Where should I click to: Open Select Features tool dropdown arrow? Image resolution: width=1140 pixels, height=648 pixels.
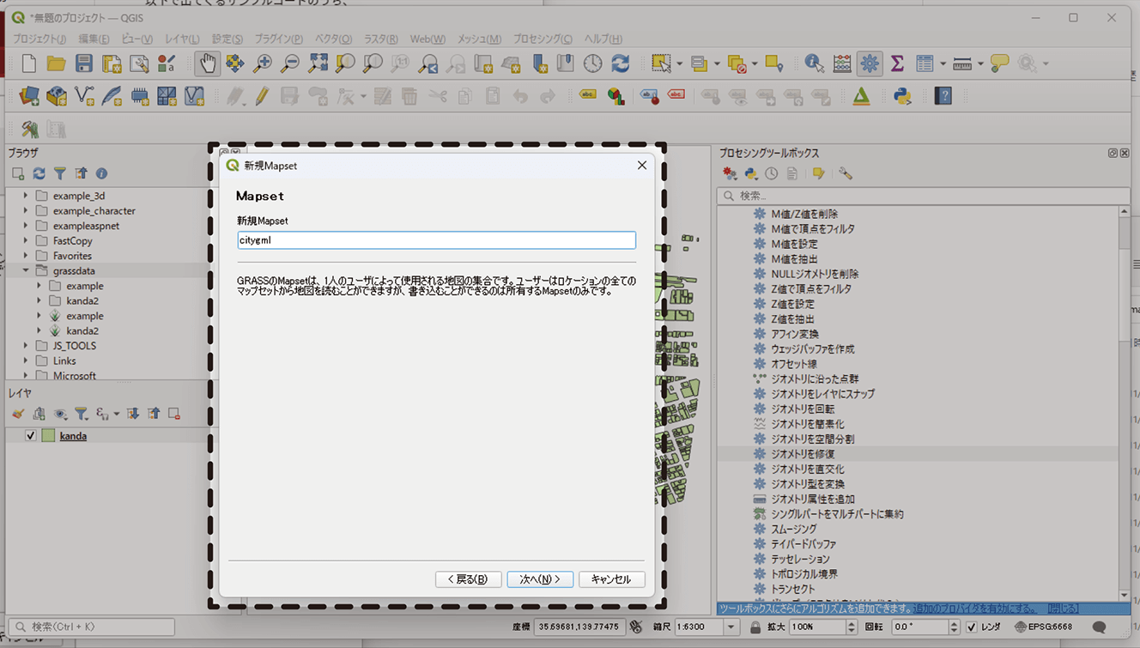click(679, 64)
